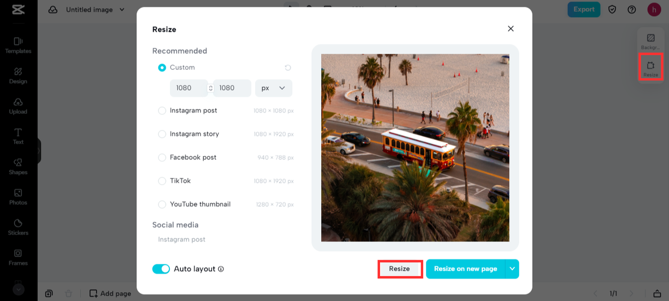Open the Text sidebar panel
The image size is (669, 301).
coord(18,136)
